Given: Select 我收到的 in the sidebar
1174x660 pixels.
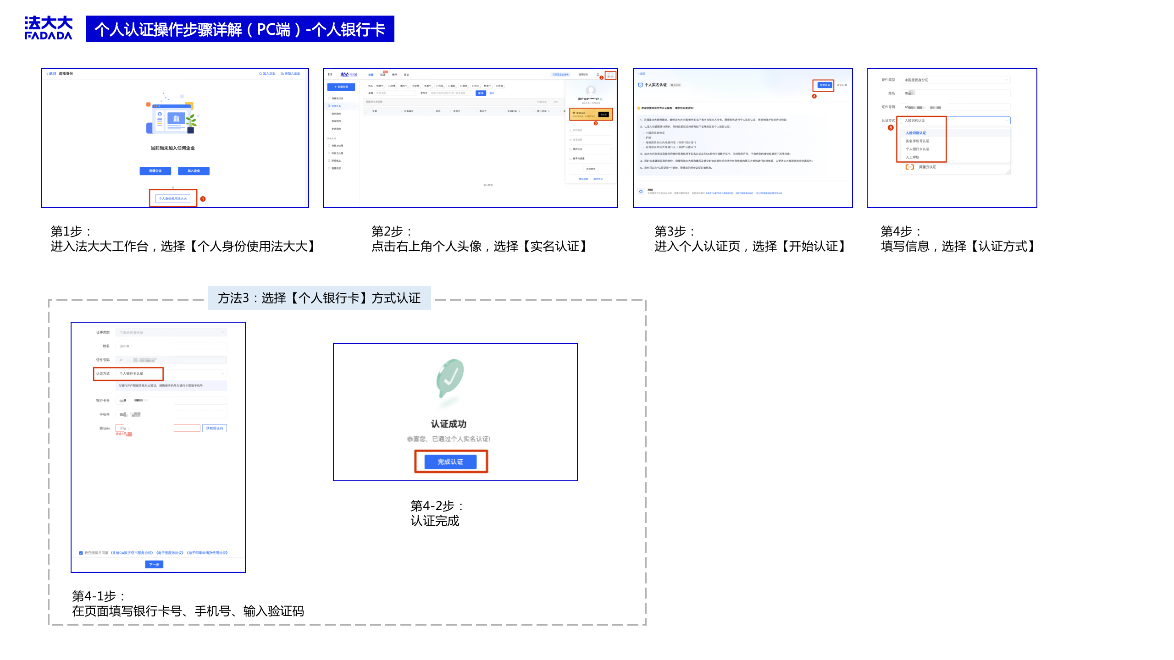Looking at the screenshot, I should pyautogui.click(x=336, y=121).
